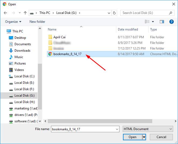Select Downloads in the navigation pane
This screenshot has height=144, width=178.
[x=22, y=51]
